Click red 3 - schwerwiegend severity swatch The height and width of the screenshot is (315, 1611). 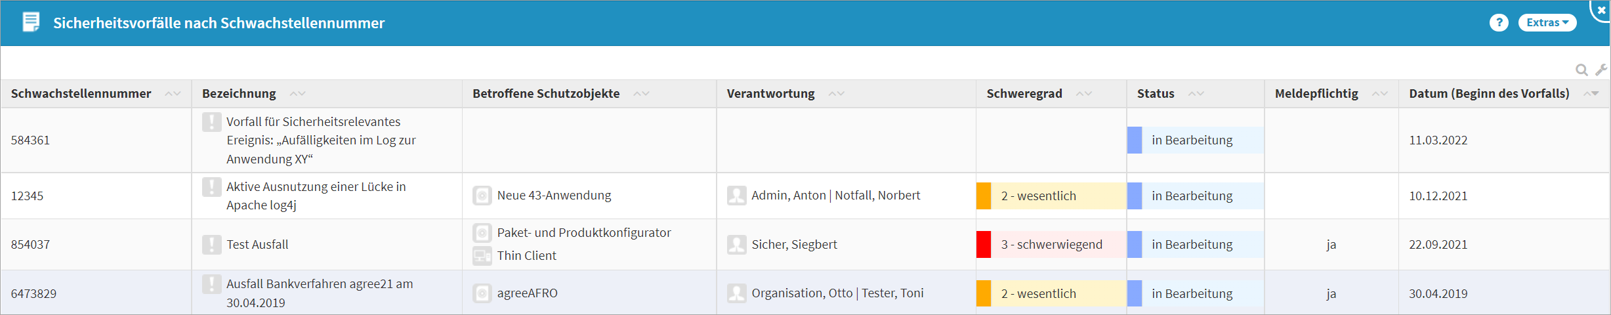point(983,245)
